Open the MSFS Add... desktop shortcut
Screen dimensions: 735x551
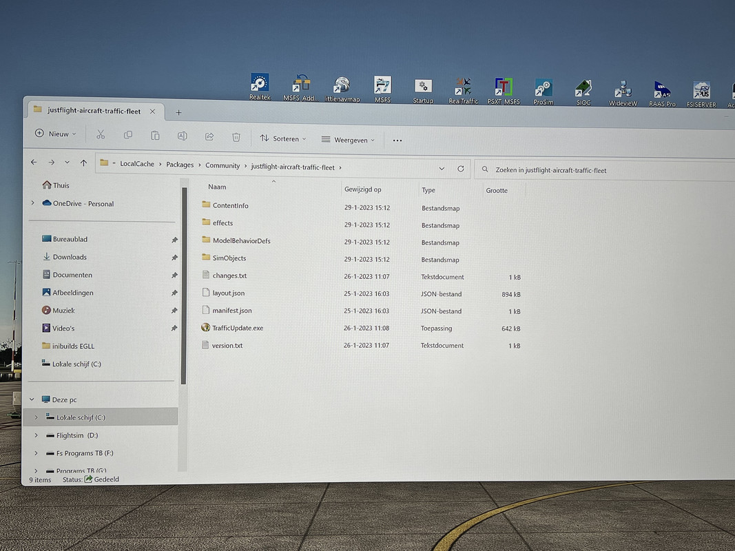tap(300, 87)
